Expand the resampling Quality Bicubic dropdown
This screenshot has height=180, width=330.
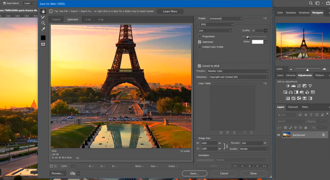[x=254, y=149]
